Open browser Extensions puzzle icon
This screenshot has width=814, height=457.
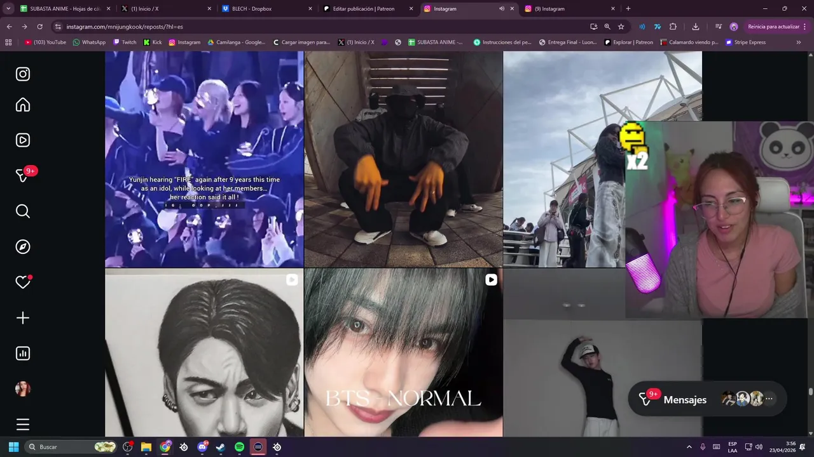tap(673, 27)
